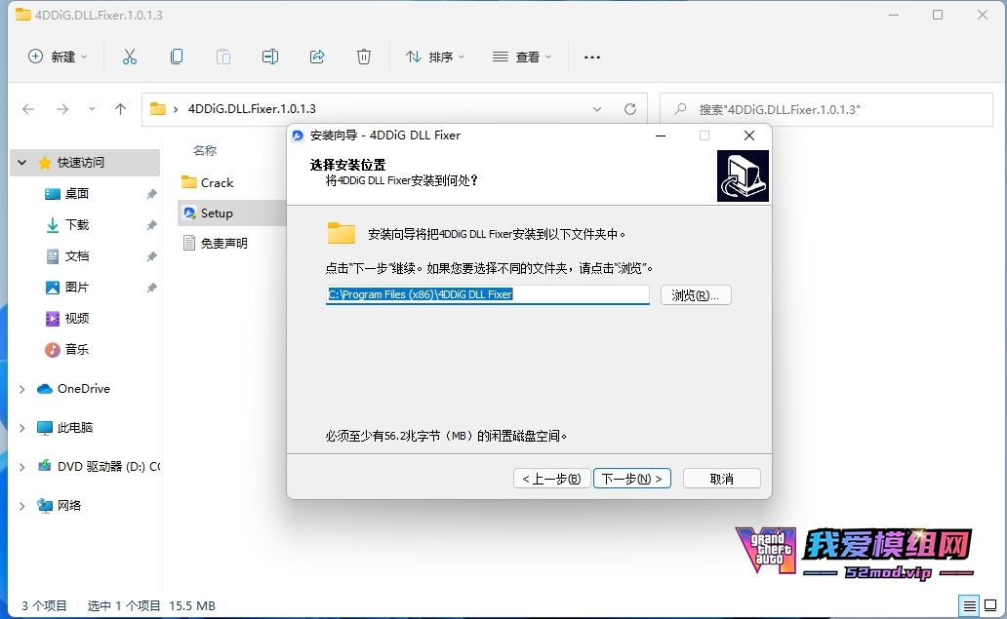Click the 上一步(B) back button
Image resolution: width=1007 pixels, height=619 pixels.
click(551, 479)
